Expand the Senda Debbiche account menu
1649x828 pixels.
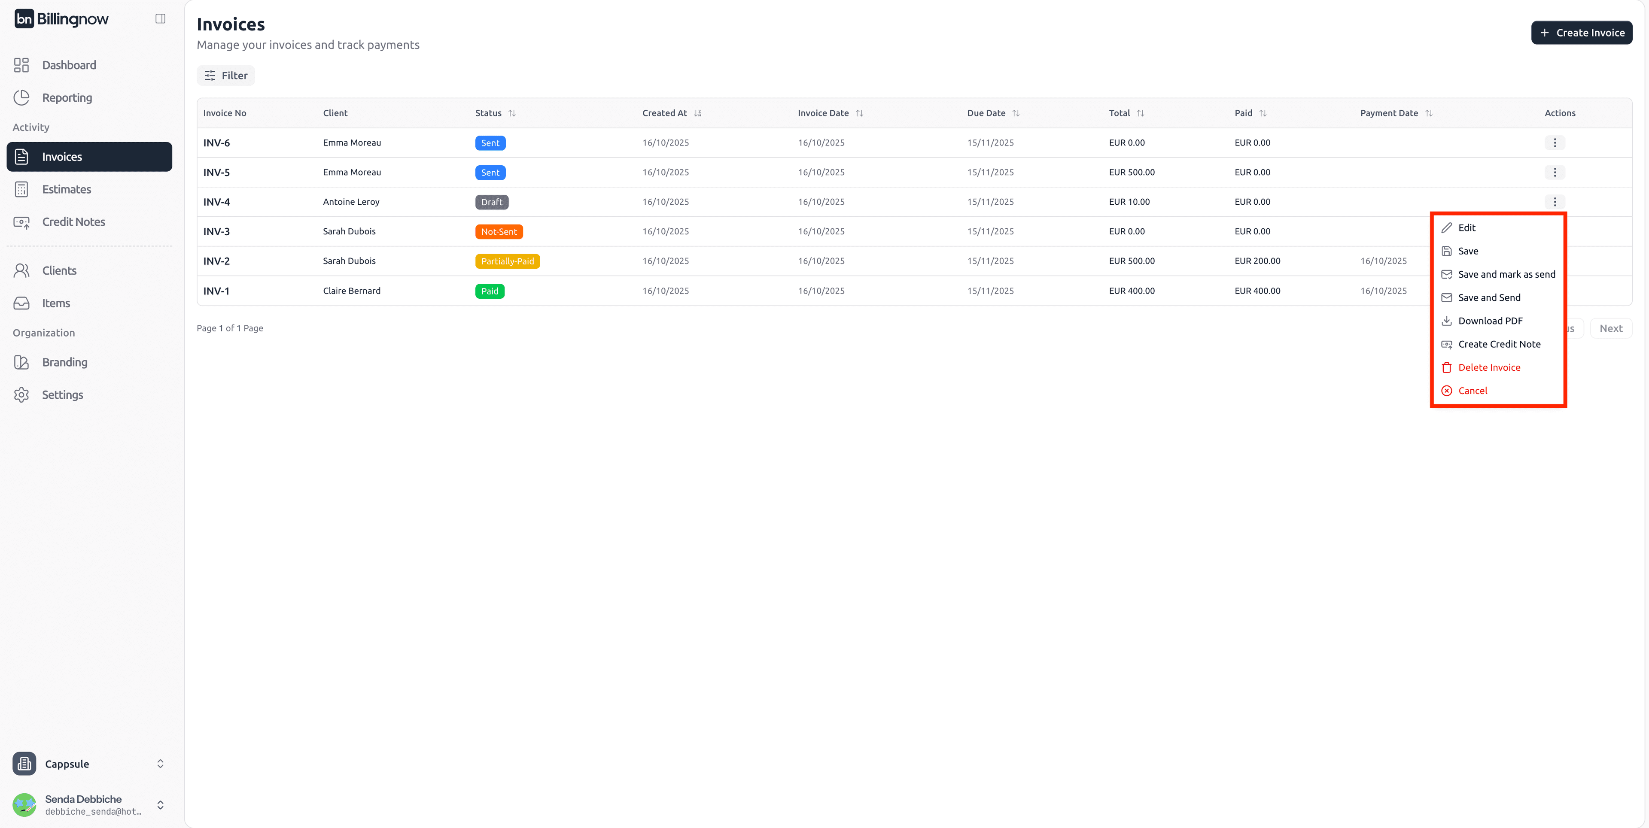pyautogui.click(x=161, y=804)
